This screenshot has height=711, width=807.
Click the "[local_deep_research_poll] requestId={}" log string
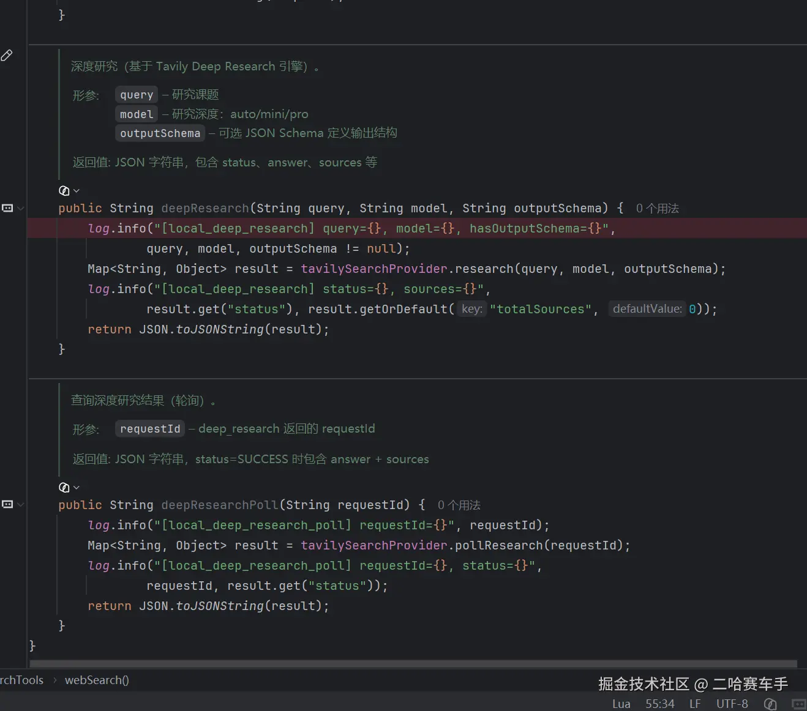point(304,525)
